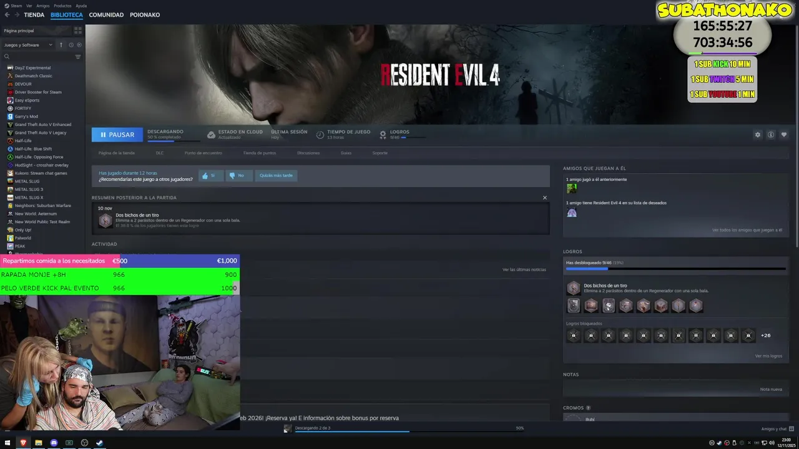The height and width of the screenshot is (449, 799).
Task: Open avatar of friend with game wishlisted
Action: pos(572,212)
